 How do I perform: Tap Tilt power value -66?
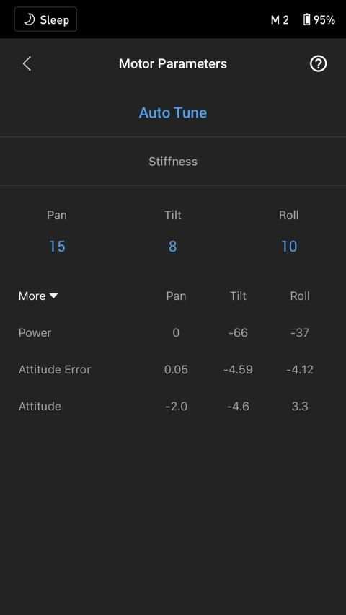coord(238,332)
